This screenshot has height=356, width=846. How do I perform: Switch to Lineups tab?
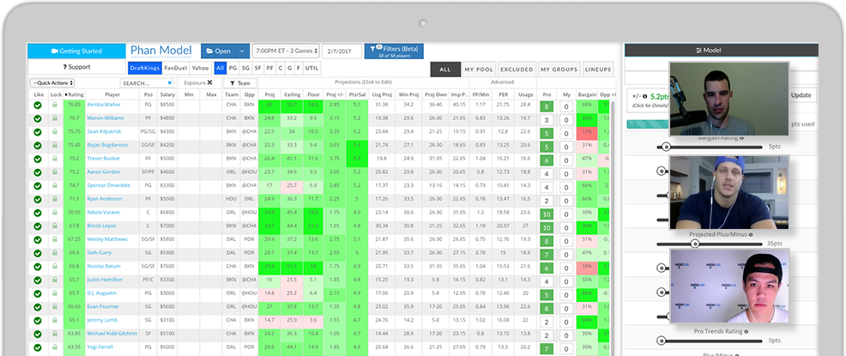click(598, 69)
